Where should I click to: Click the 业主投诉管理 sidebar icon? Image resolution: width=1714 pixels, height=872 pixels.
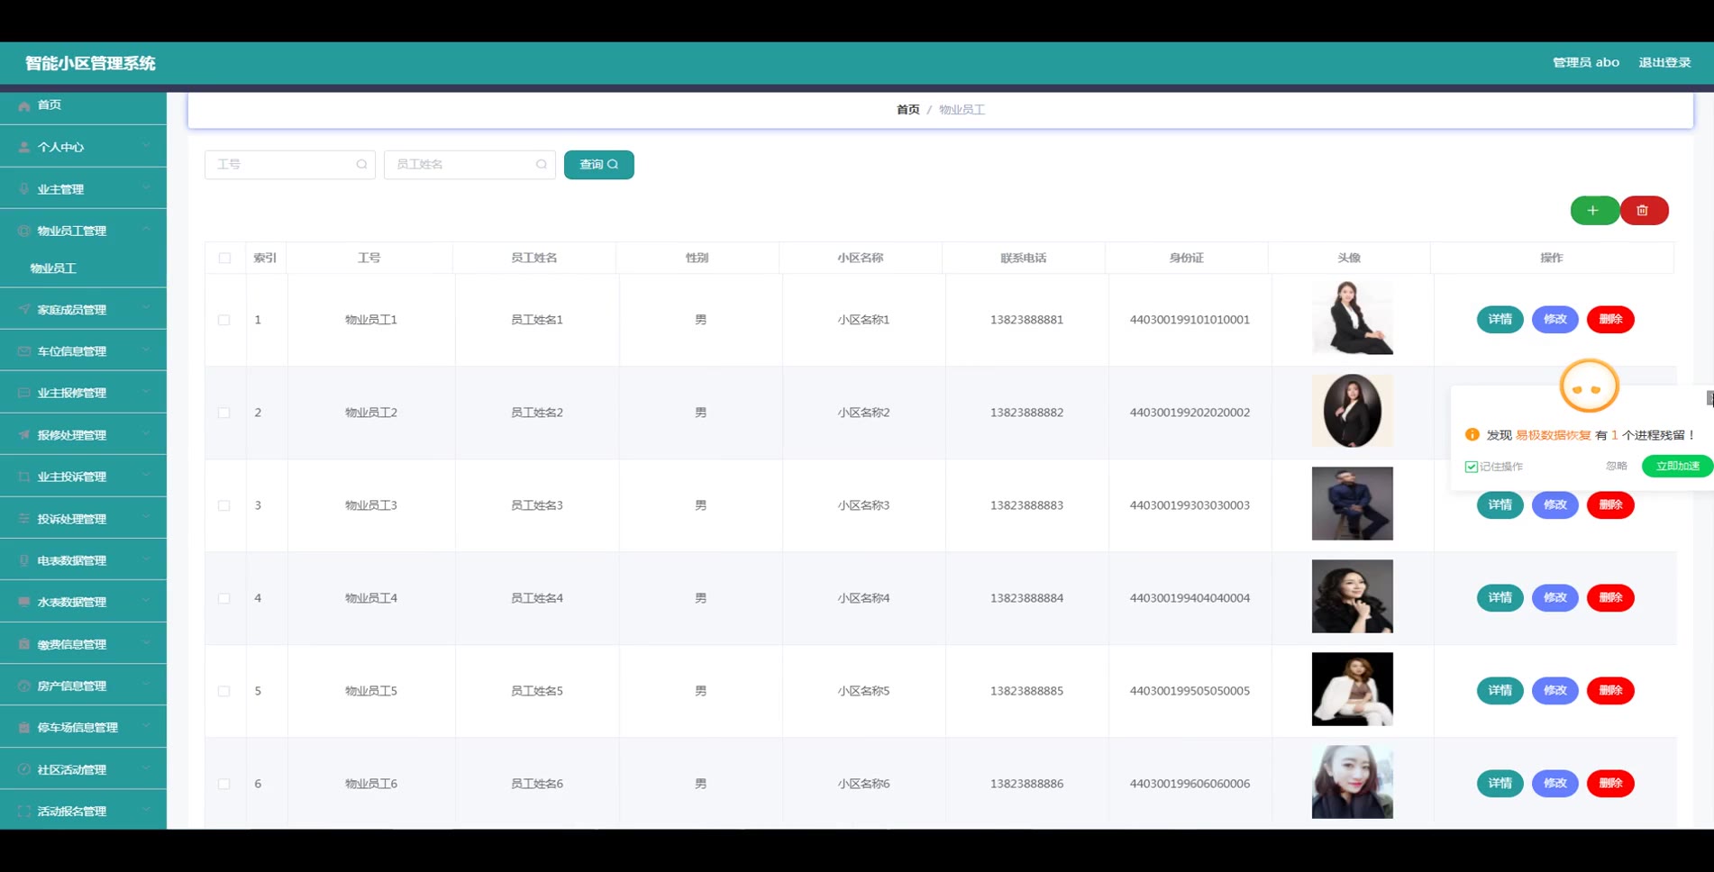[x=24, y=477]
